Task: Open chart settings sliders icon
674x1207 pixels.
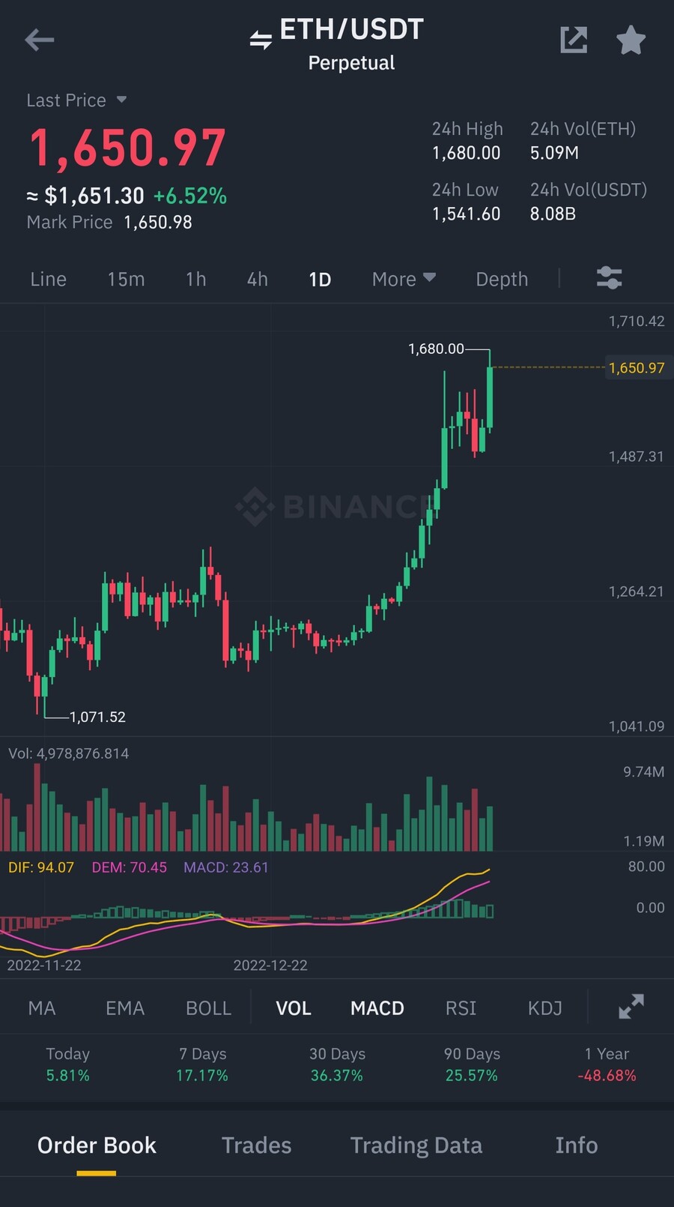Action: click(x=609, y=278)
